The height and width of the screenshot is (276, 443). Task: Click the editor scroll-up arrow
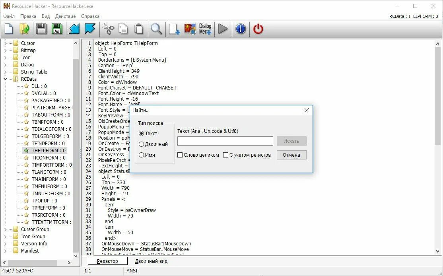(x=437, y=44)
